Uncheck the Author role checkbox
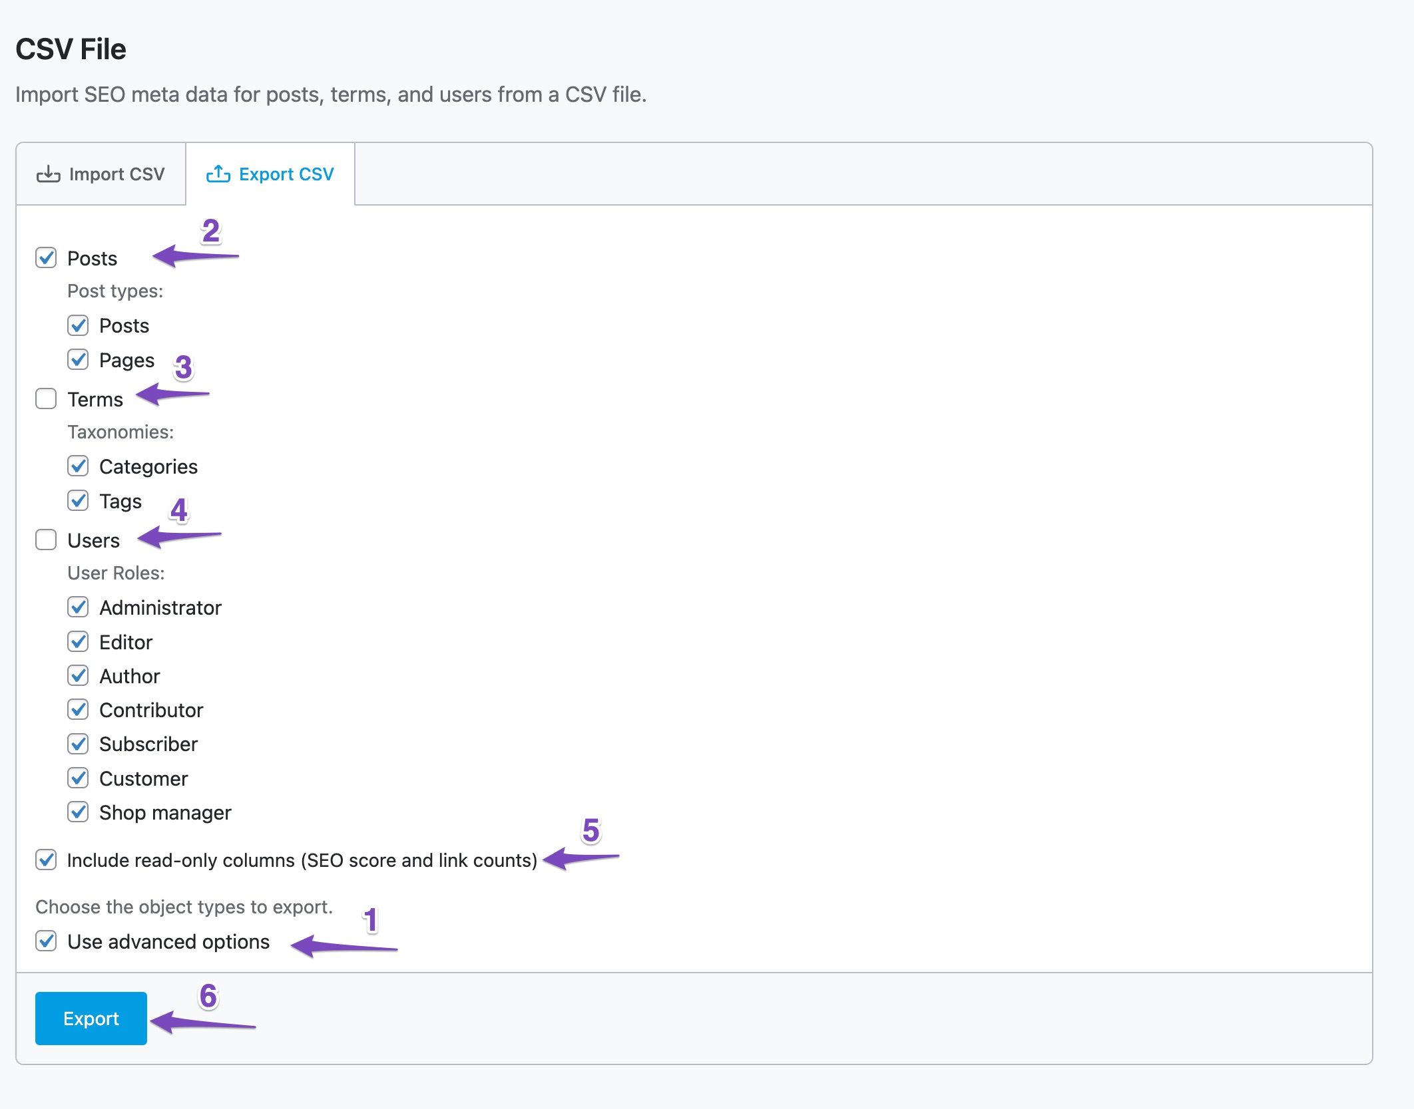 [x=78, y=676]
